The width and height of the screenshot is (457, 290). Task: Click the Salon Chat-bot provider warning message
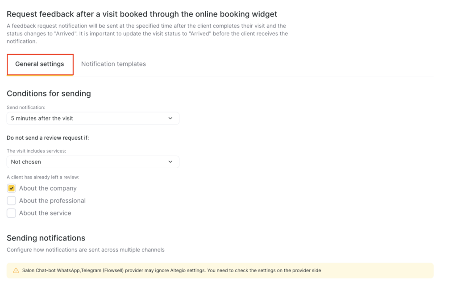point(171,270)
